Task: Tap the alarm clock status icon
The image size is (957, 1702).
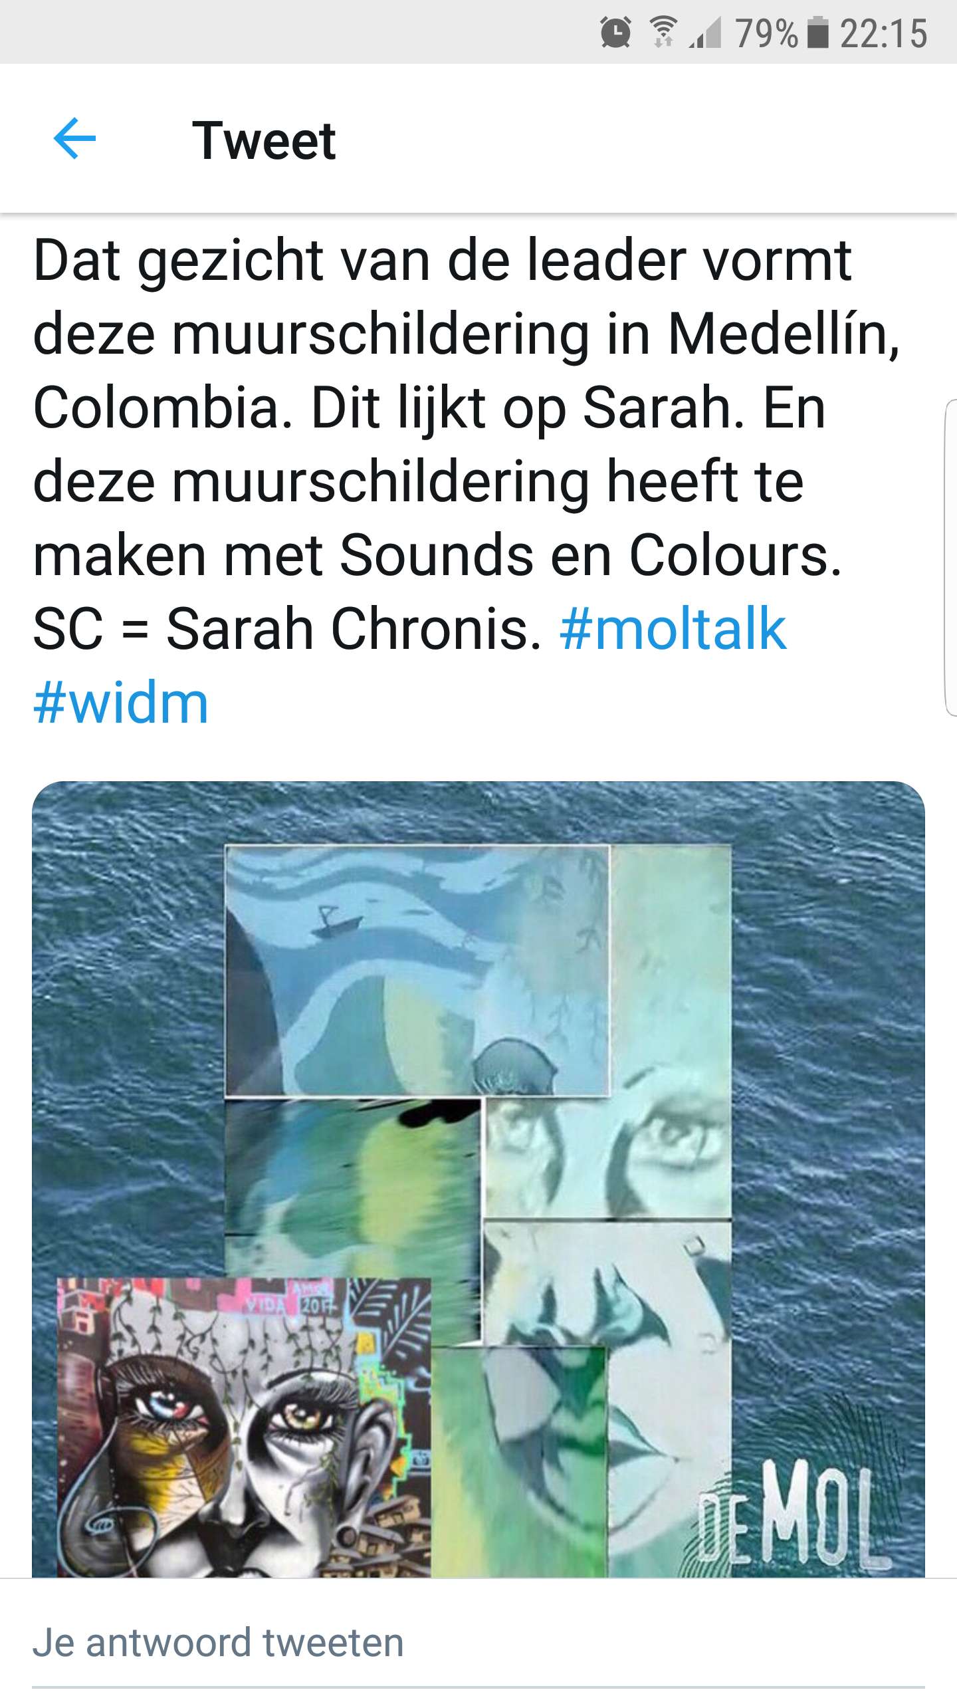Action: click(x=615, y=33)
